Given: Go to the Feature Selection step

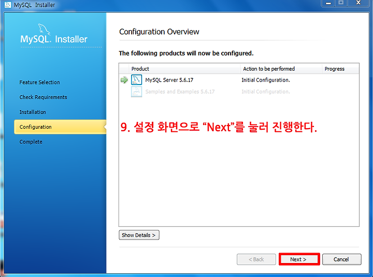Looking at the screenshot, I should tap(40, 82).
